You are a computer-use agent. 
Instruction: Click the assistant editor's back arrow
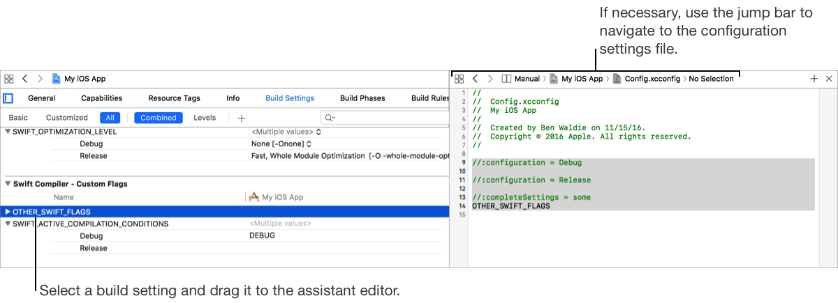(x=475, y=79)
